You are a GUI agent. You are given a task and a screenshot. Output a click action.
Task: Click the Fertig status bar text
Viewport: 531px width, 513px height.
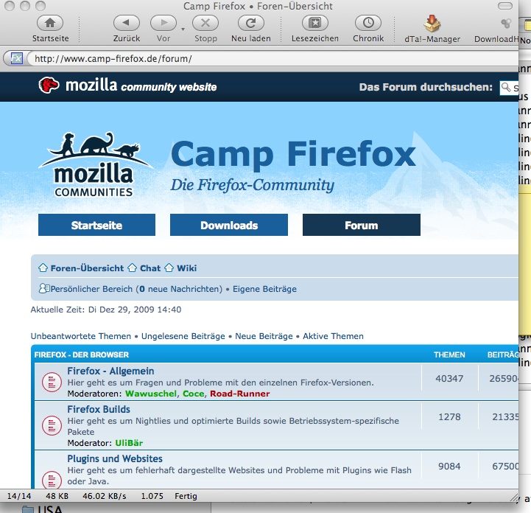pyautogui.click(x=186, y=496)
